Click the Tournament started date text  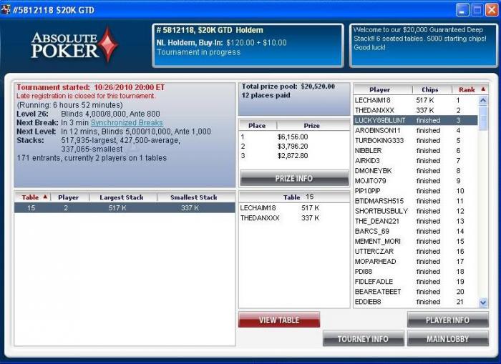click(90, 87)
